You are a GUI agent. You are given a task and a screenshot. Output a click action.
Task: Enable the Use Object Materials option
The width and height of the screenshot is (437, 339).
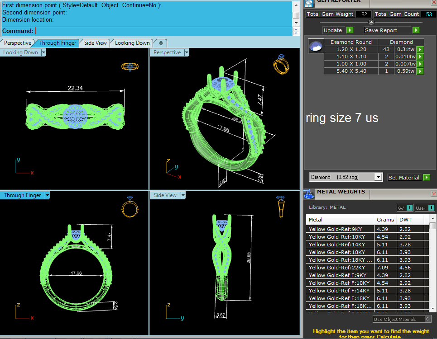pyautogui.click(x=428, y=319)
